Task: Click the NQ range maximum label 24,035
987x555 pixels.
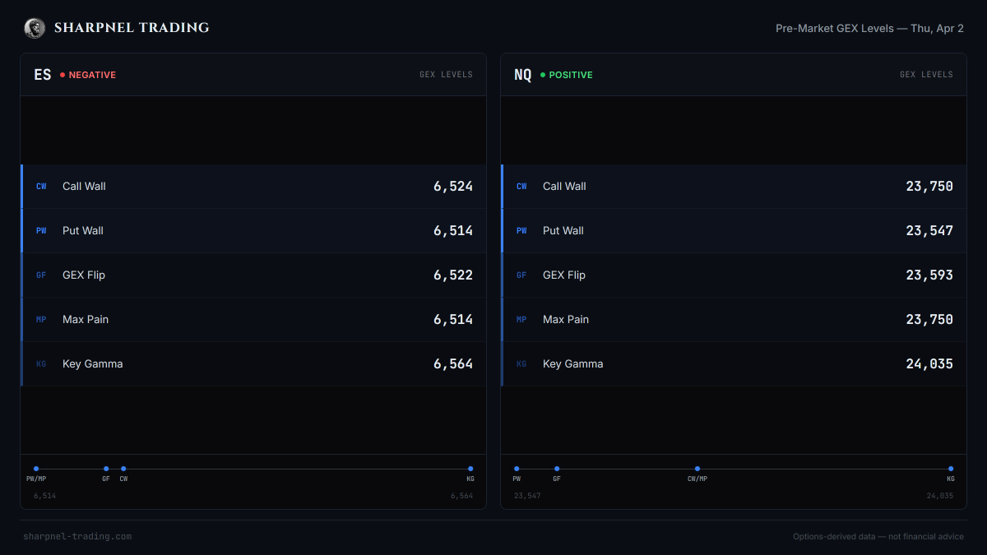Action: 940,496
